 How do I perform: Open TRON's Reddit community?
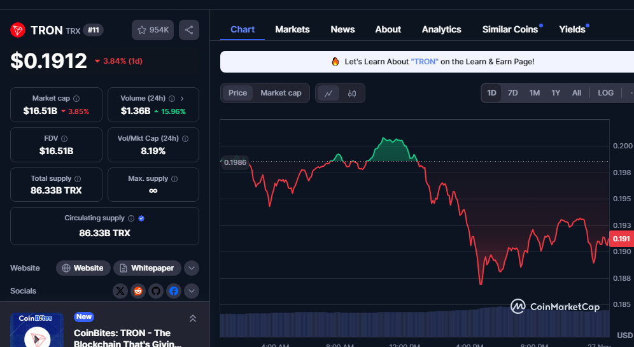click(138, 291)
